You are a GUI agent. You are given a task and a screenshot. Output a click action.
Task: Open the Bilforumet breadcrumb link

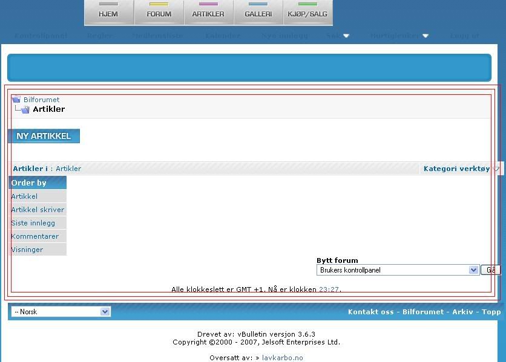41,100
